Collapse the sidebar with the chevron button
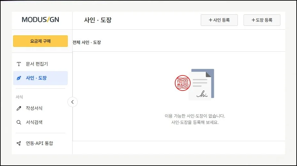Image resolution: width=297 pixels, height=166 pixels. click(73, 102)
